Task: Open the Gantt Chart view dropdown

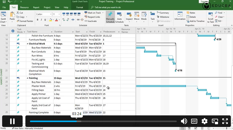Action: (x=4, y=22)
